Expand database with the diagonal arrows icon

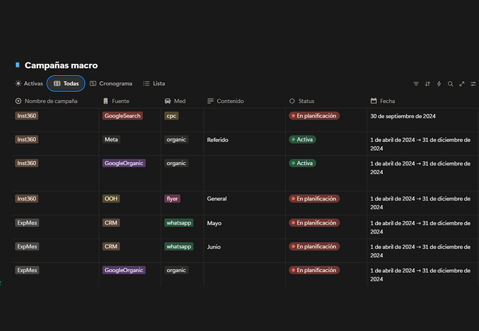click(x=462, y=84)
